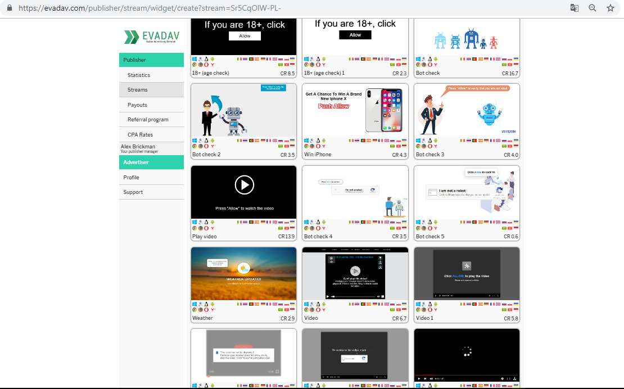The image size is (624, 389).
Task: Click the Alex Brickman publisher manager entry
Action: [x=151, y=148]
